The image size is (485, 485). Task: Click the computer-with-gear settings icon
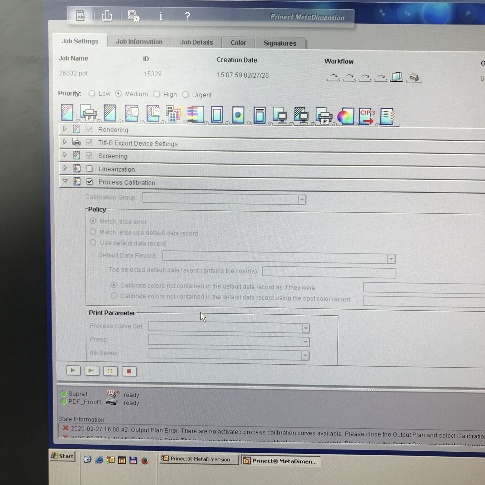(133, 16)
